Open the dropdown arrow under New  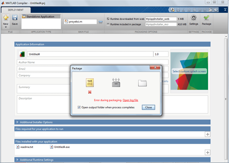point(6,27)
